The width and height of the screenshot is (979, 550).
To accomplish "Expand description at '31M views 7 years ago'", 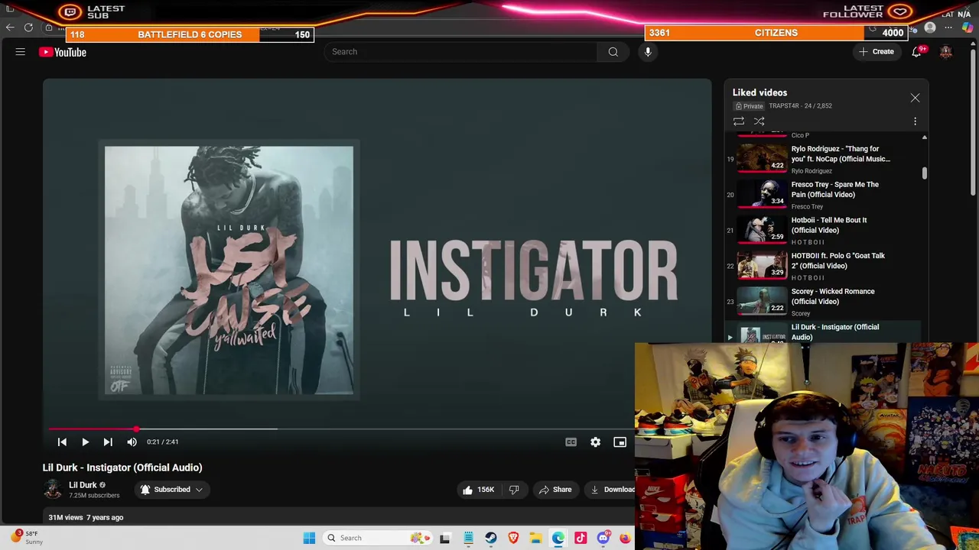I will click(x=86, y=518).
